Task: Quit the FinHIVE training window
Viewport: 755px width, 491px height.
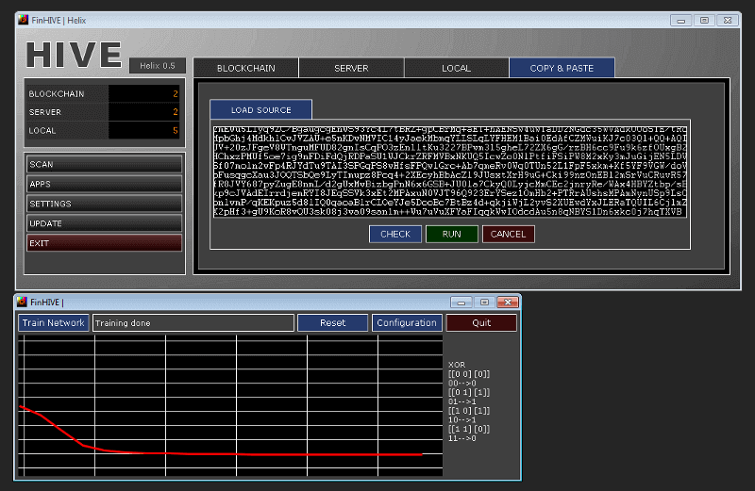Action: click(481, 322)
